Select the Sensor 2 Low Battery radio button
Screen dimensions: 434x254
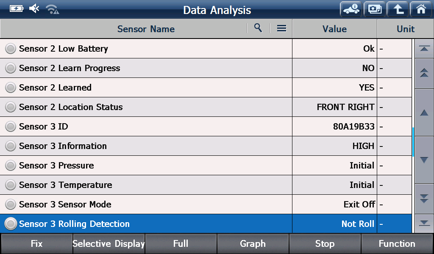click(x=11, y=49)
